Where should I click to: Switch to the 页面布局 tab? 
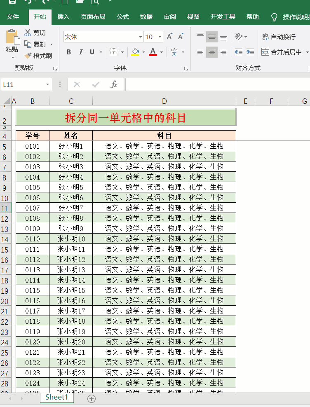[93, 17]
